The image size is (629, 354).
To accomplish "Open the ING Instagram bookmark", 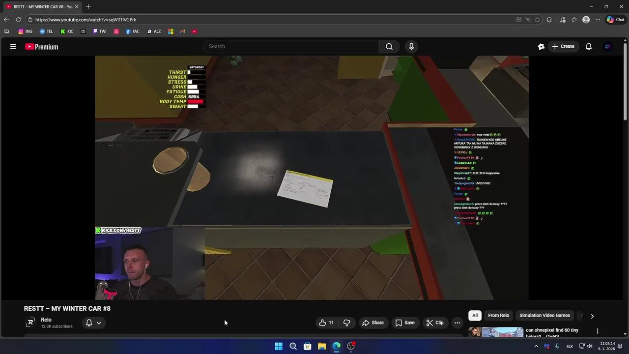I will tap(25, 31).
